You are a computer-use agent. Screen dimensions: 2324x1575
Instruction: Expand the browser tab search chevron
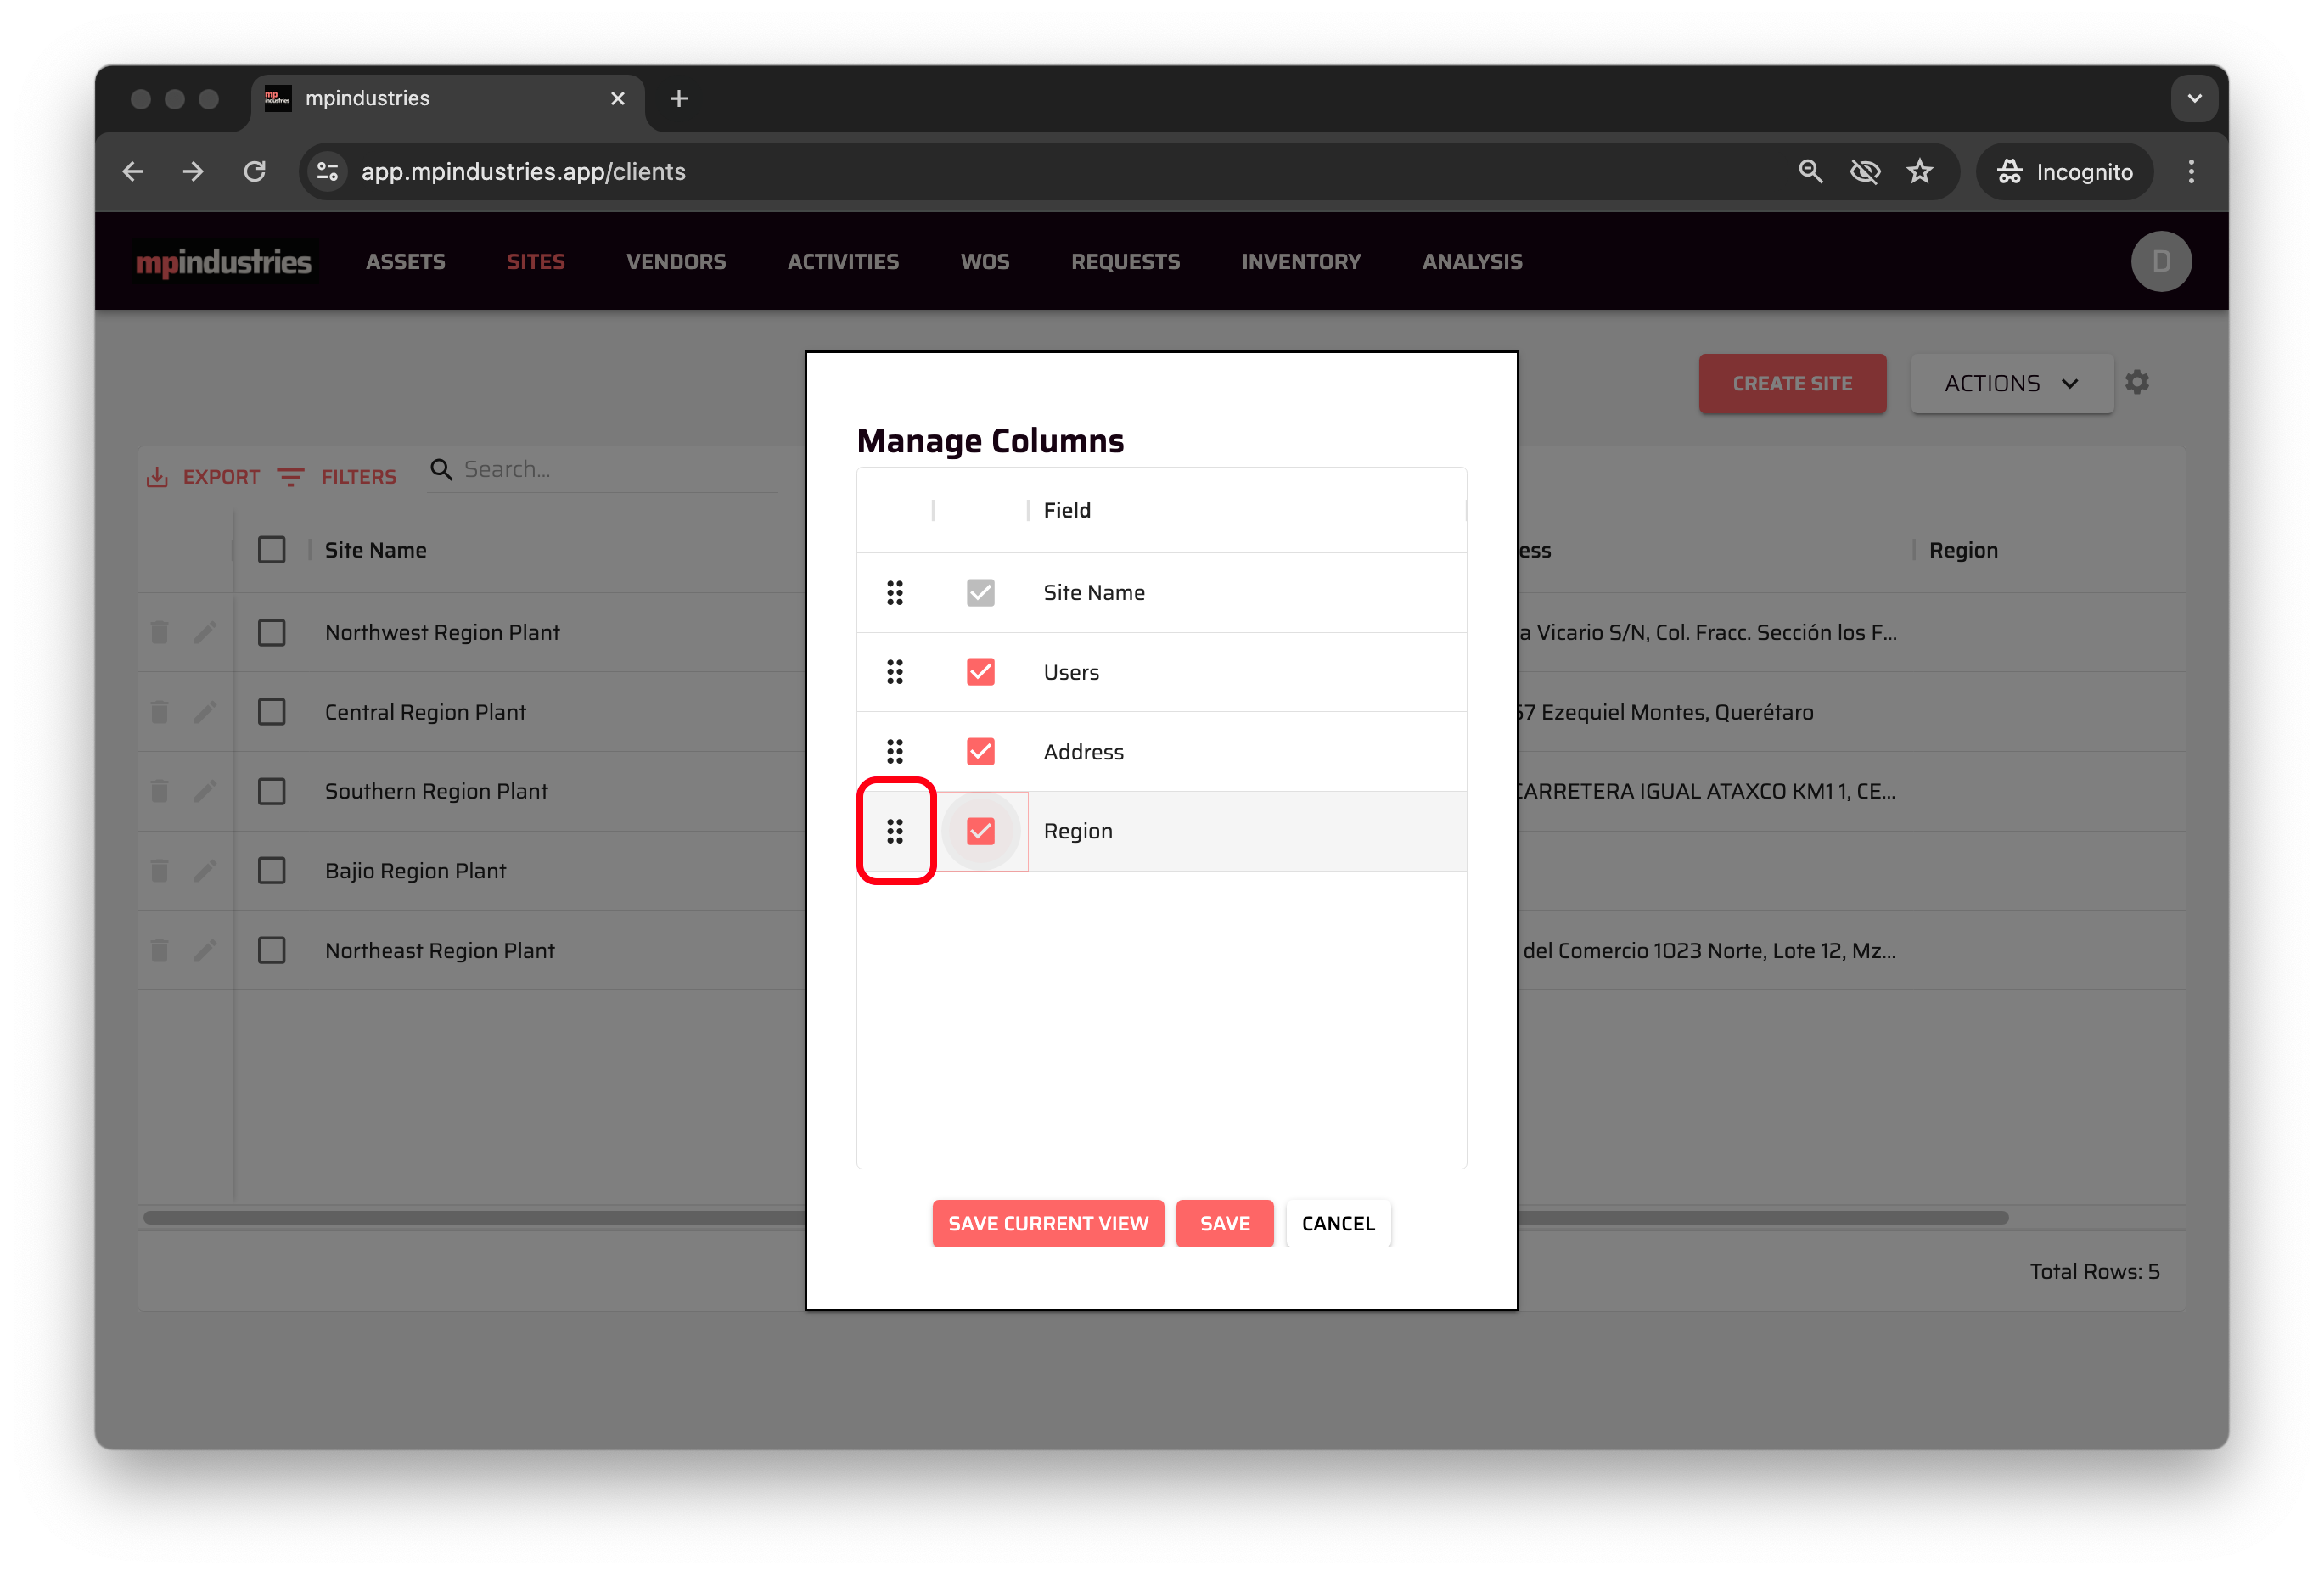(x=2194, y=99)
